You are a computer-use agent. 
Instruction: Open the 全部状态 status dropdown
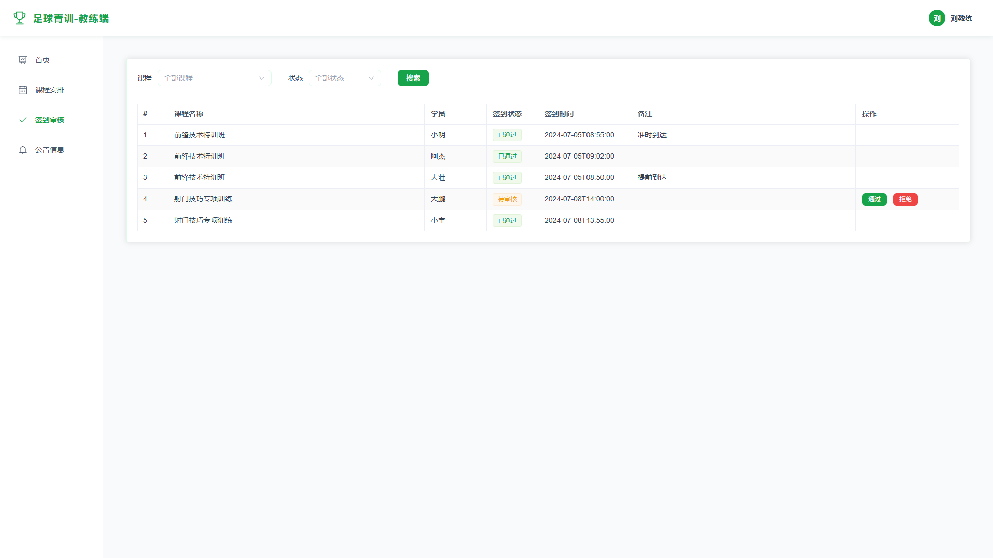point(345,78)
